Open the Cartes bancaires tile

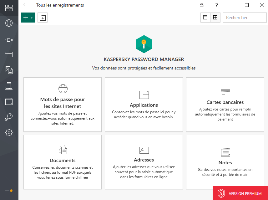225,105
